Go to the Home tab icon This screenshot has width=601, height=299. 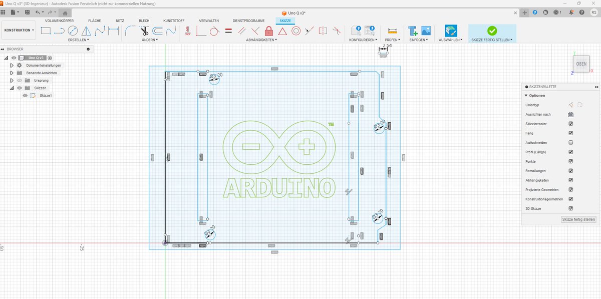[x=65, y=13]
